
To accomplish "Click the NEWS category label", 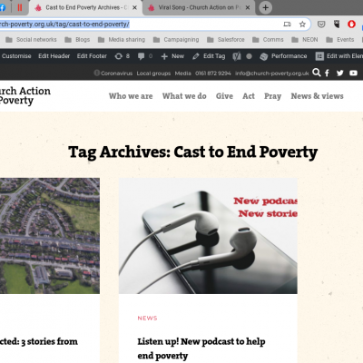I will coord(147,319).
